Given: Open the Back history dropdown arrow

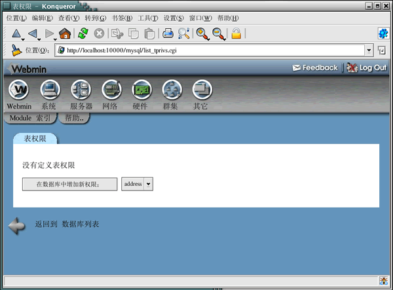Looking at the screenshot, I should (39, 39).
